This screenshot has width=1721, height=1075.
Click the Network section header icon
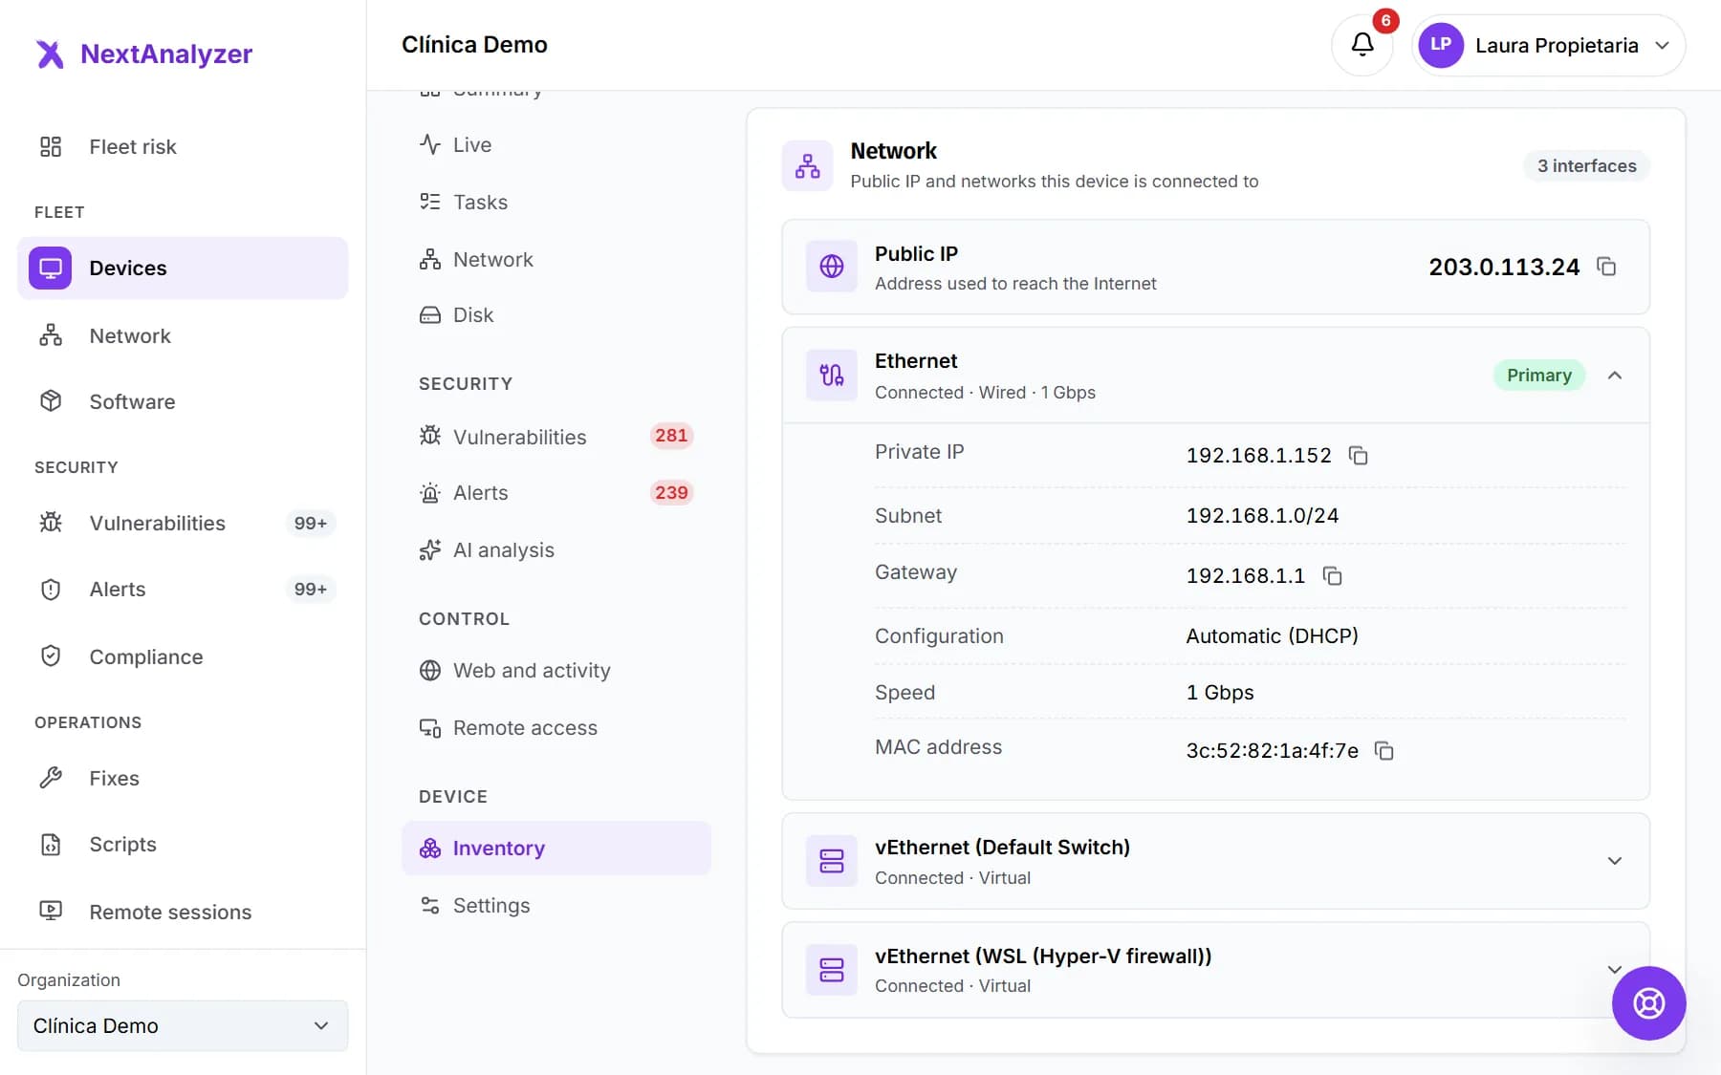coord(808,165)
